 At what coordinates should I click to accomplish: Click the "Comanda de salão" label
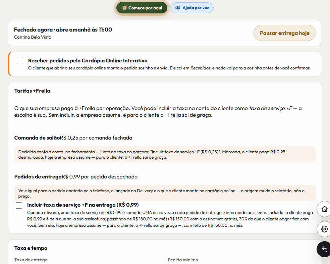click(37, 138)
